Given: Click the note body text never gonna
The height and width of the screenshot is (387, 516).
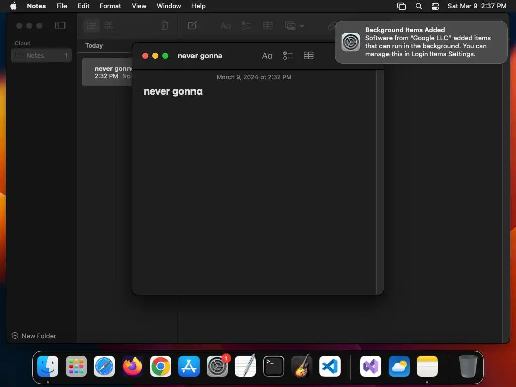Looking at the screenshot, I should click(173, 92).
